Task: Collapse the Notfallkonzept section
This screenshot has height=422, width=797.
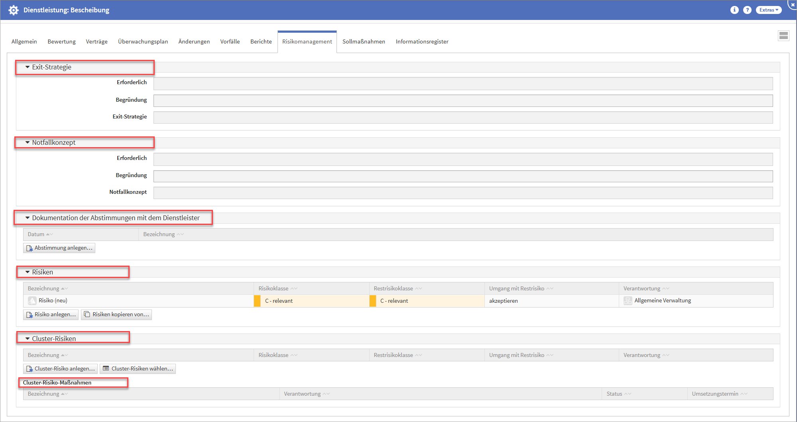Action: click(x=28, y=142)
